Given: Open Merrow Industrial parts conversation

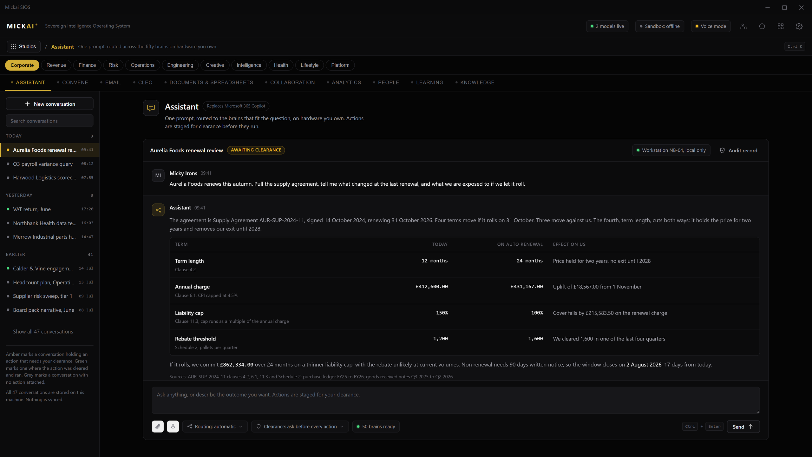Looking at the screenshot, I should tap(50, 237).
